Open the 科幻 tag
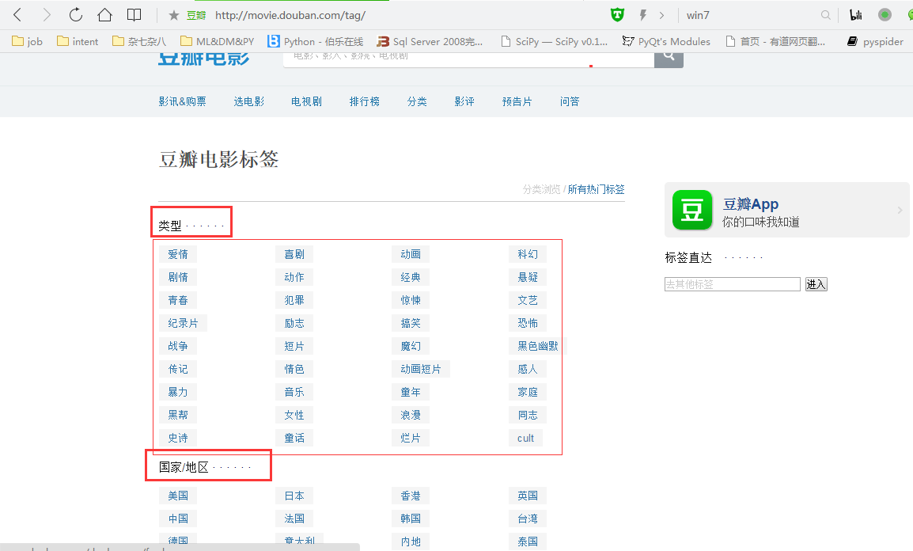Image resolution: width=913 pixels, height=551 pixels. pos(528,254)
